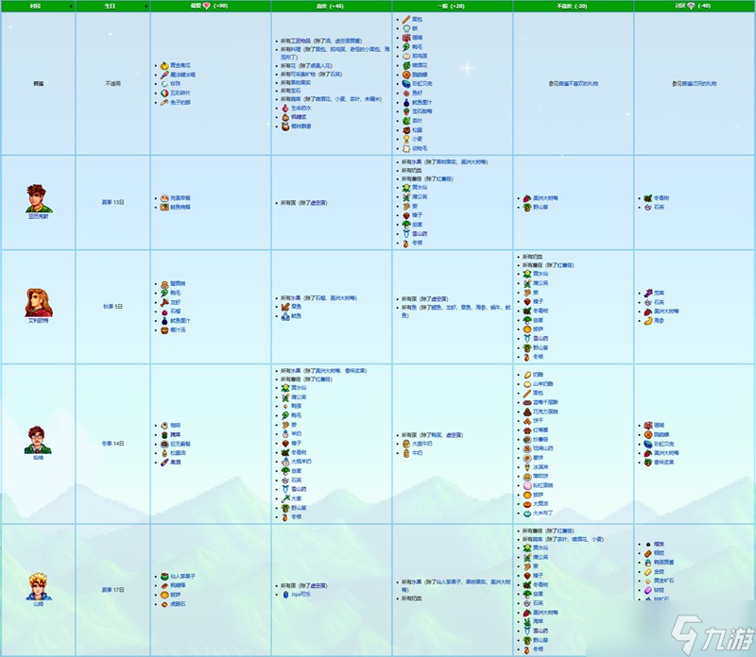The image size is (756, 657).
Task: Click the salmon dinner icon in Alex's loves
Action: (164, 207)
